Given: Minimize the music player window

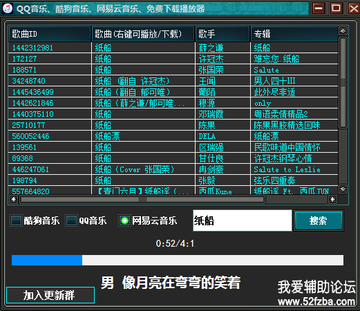Looking at the screenshot, I should point(319,8).
